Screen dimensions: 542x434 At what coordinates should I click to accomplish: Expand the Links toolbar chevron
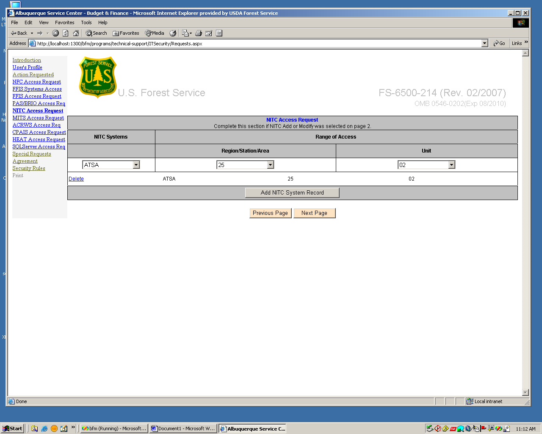tap(526, 42)
